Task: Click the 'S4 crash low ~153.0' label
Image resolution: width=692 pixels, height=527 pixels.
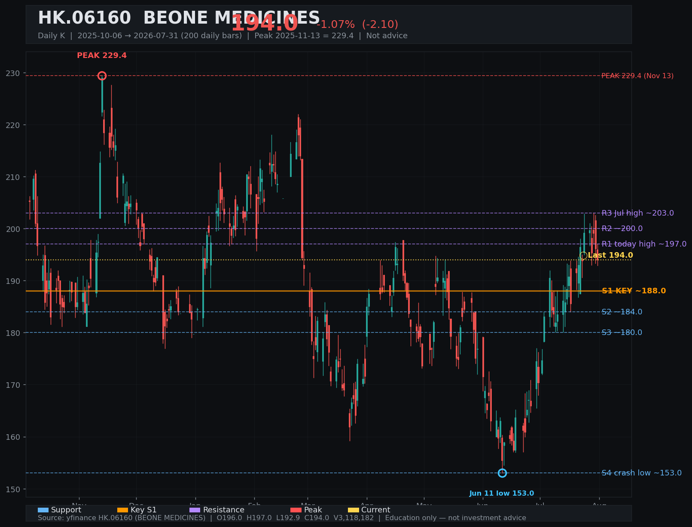Action: [x=641, y=473]
